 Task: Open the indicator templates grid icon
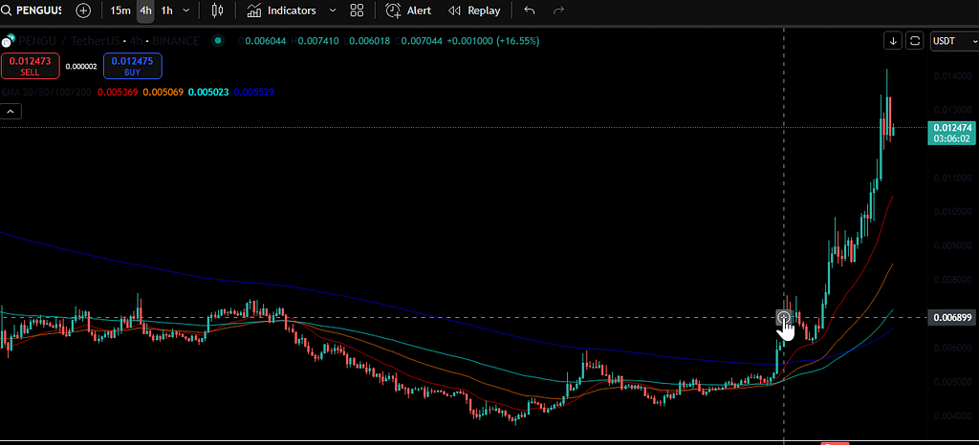(x=357, y=11)
